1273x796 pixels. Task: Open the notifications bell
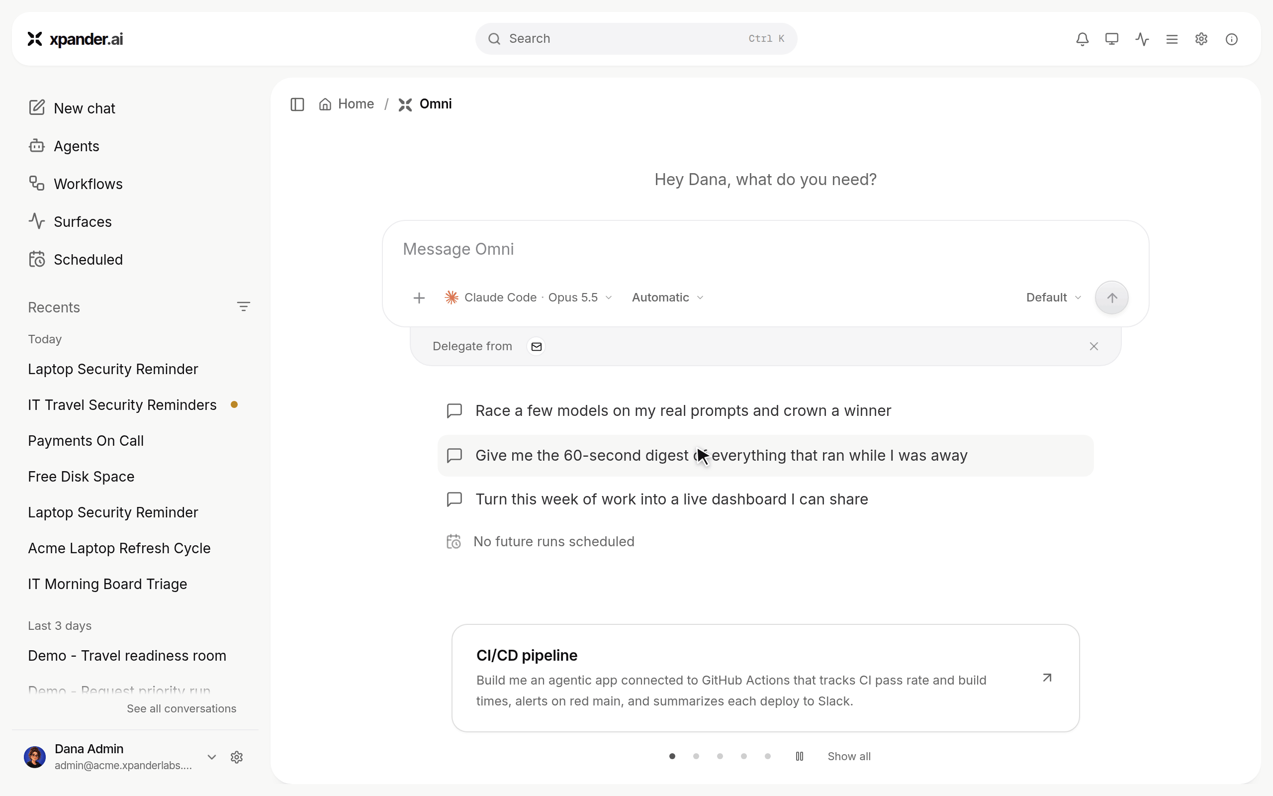[1082, 39]
